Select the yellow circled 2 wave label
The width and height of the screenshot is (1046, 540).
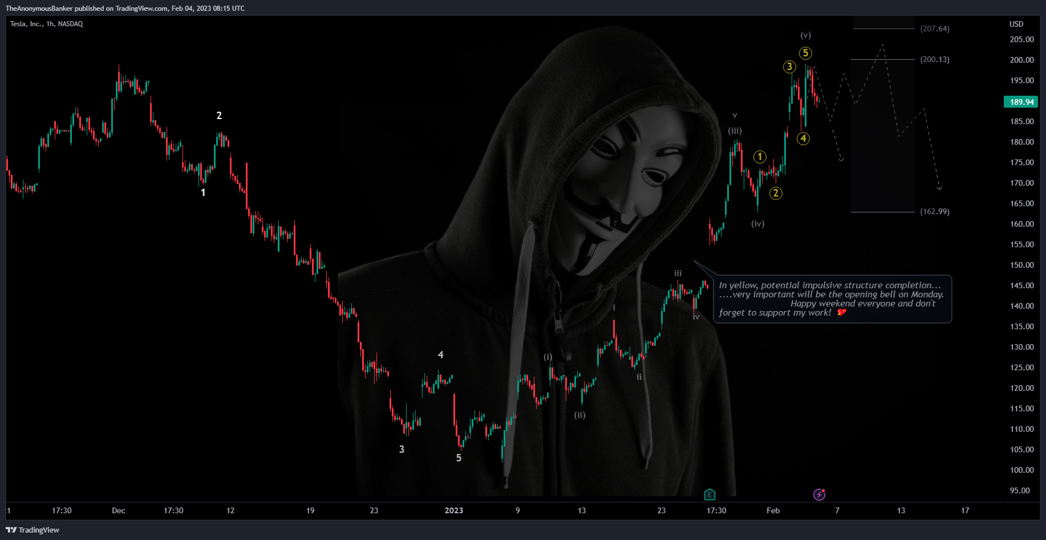pyautogui.click(x=776, y=193)
